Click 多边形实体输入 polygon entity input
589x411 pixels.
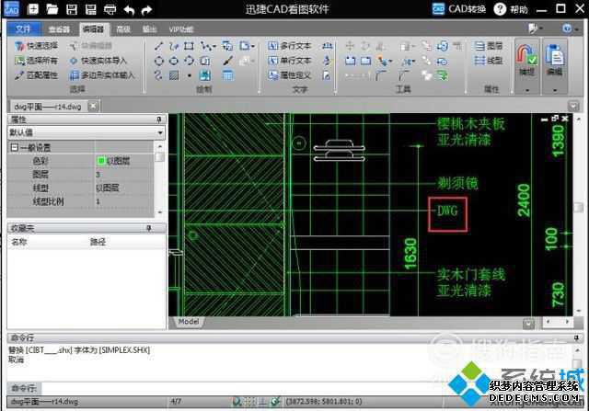pyautogui.click(x=102, y=75)
